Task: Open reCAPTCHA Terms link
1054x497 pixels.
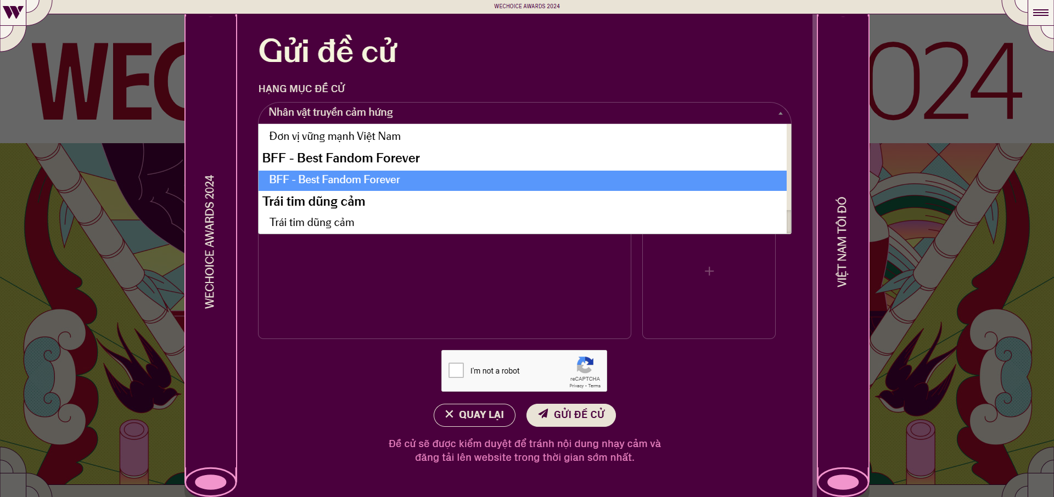Action: coord(595,386)
